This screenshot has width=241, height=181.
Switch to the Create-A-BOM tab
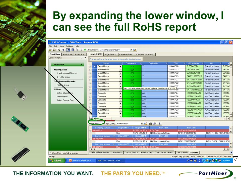pos(126,55)
